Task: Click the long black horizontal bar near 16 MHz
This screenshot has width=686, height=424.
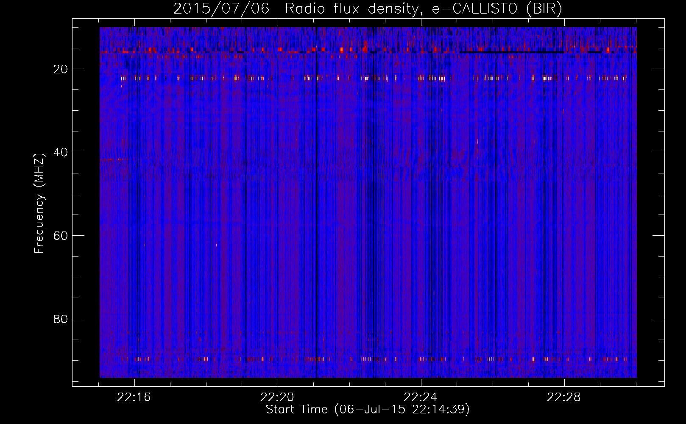Action: [x=511, y=53]
